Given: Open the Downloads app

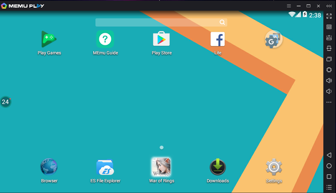Looking at the screenshot, I should pyautogui.click(x=218, y=167).
